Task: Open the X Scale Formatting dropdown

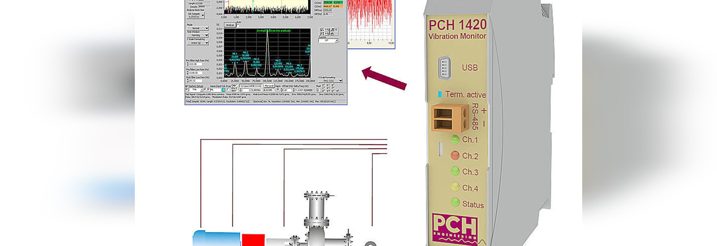Action: pyautogui.click(x=330, y=81)
